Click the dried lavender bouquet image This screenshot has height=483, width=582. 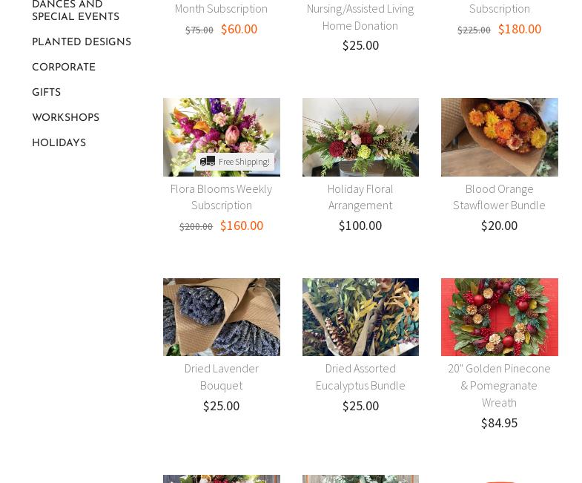(x=221, y=317)
